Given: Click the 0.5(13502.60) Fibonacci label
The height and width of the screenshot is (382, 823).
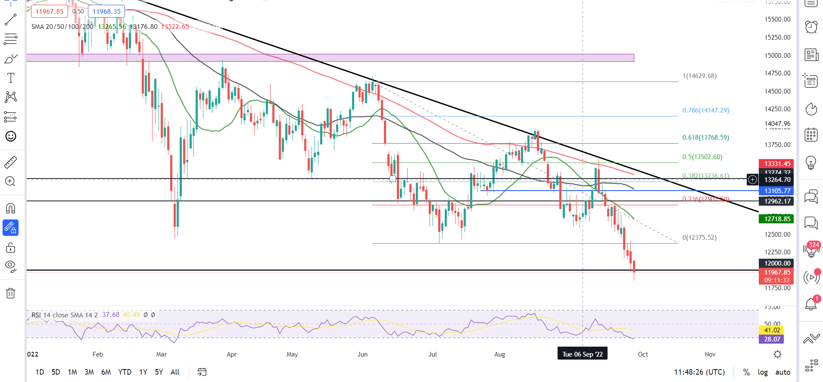Looking at the screenshot, I should [x=702, y=157].
